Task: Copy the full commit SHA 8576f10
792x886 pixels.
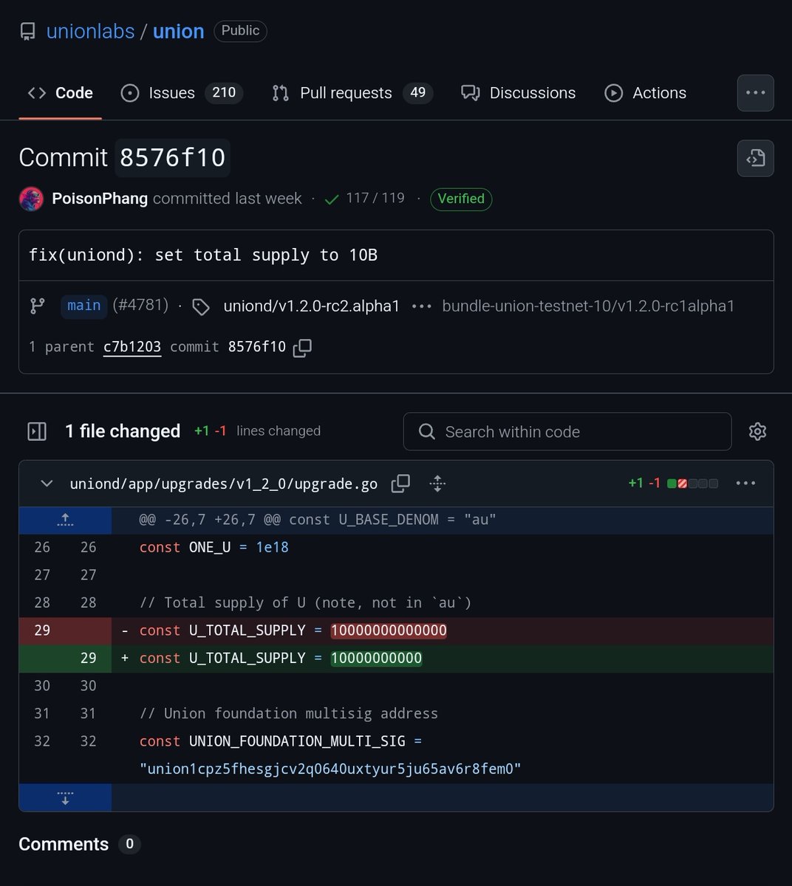Action: click(x=302, y=348)
